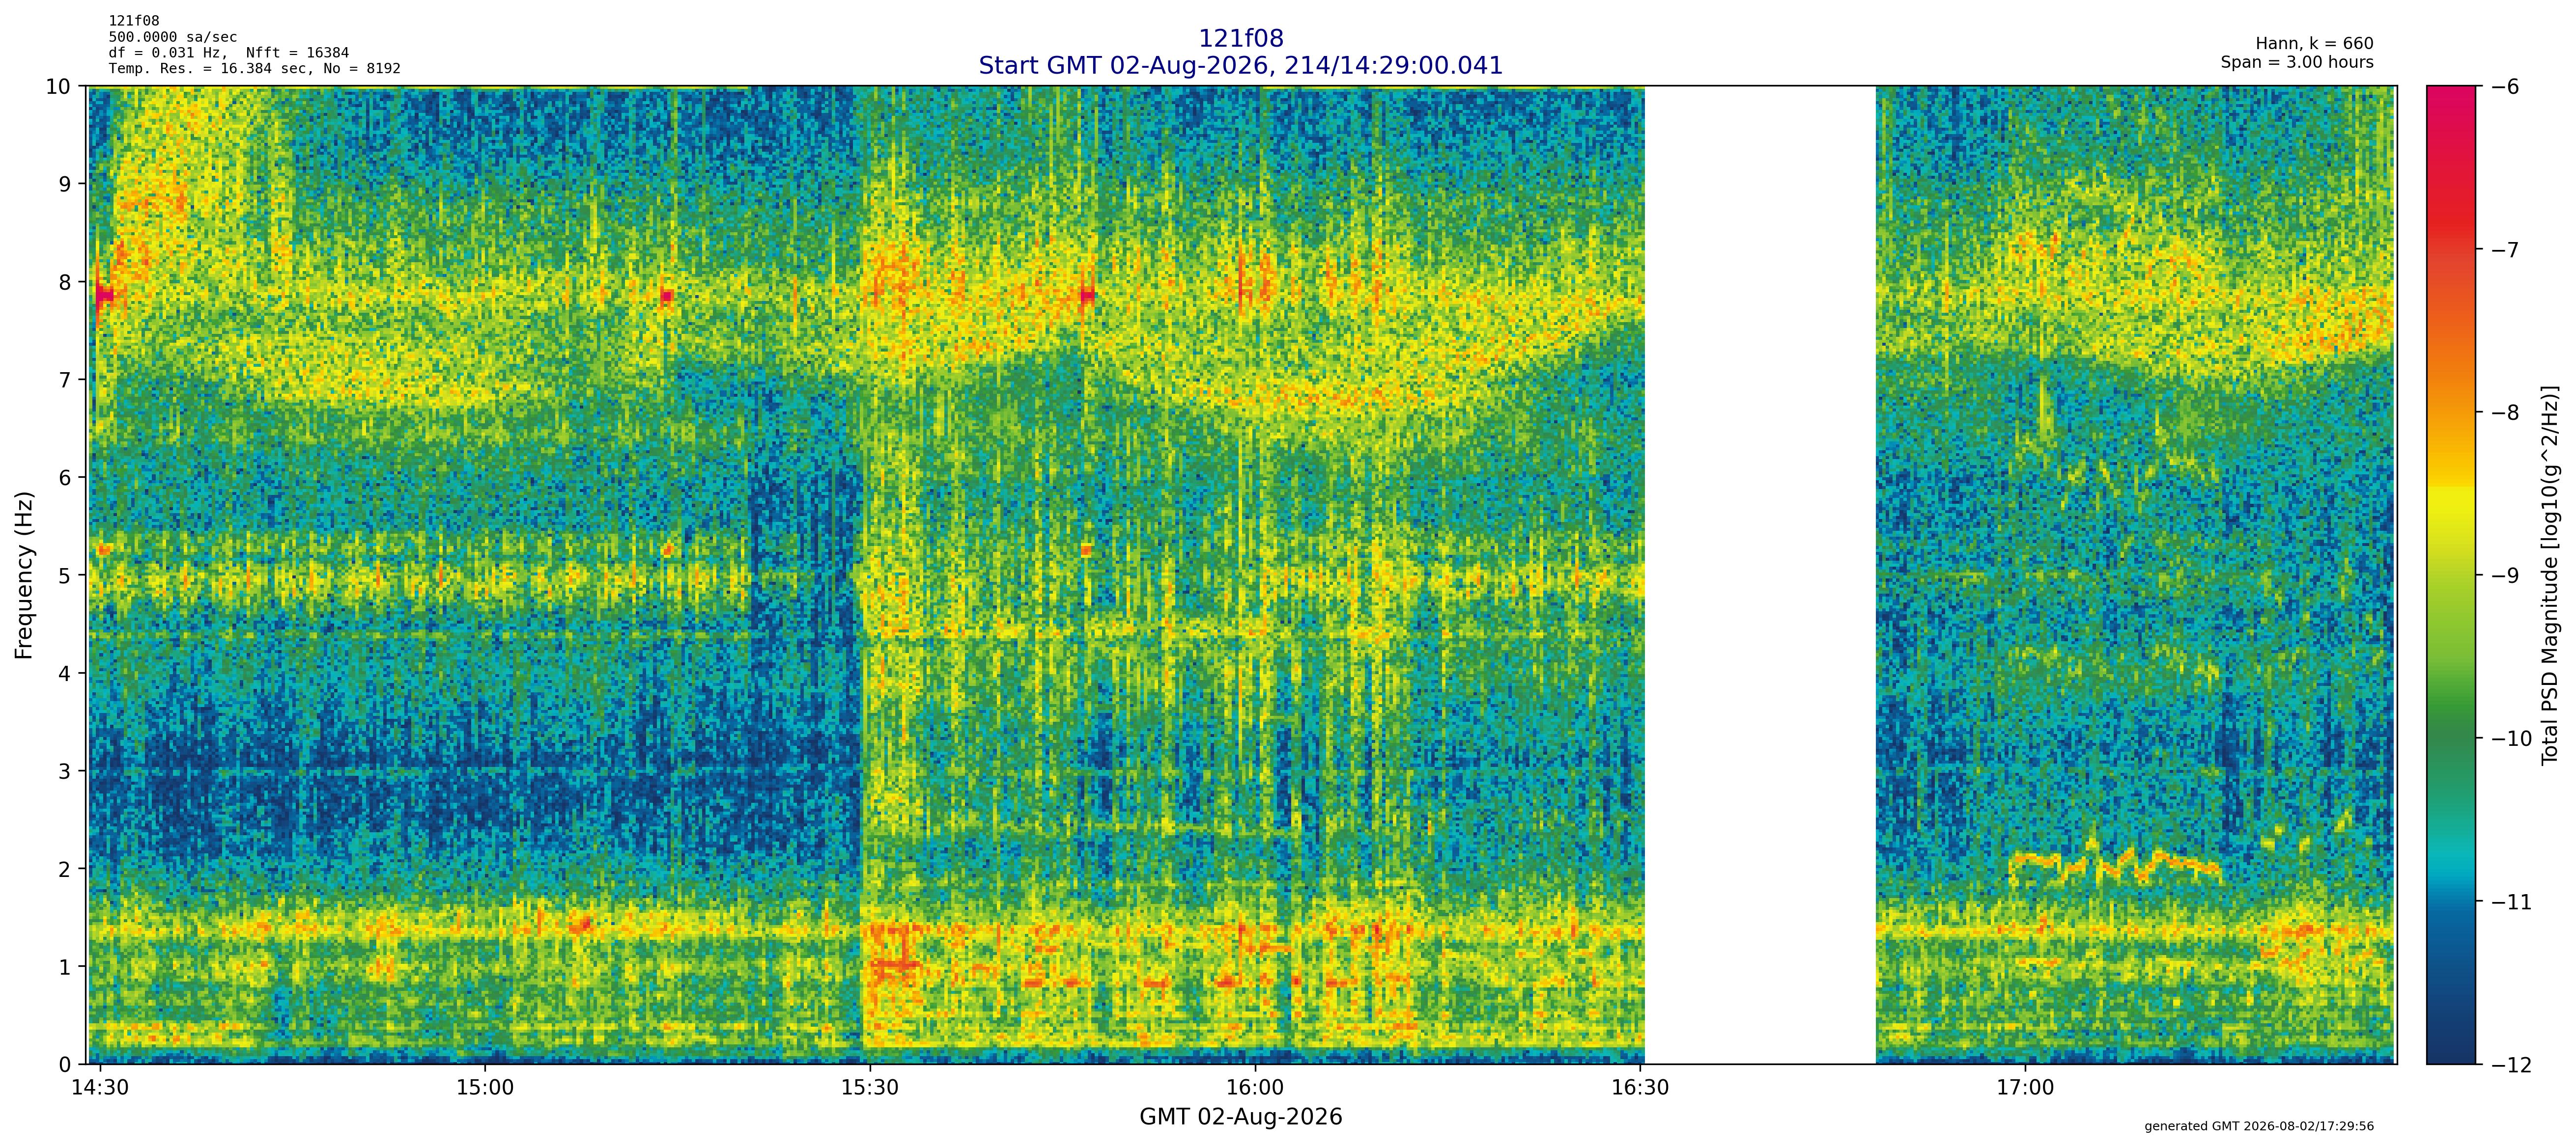Select the "Span = 3.00 hours" text
This screenshot has width=2576, height=1147.
tap(2297, 62)
